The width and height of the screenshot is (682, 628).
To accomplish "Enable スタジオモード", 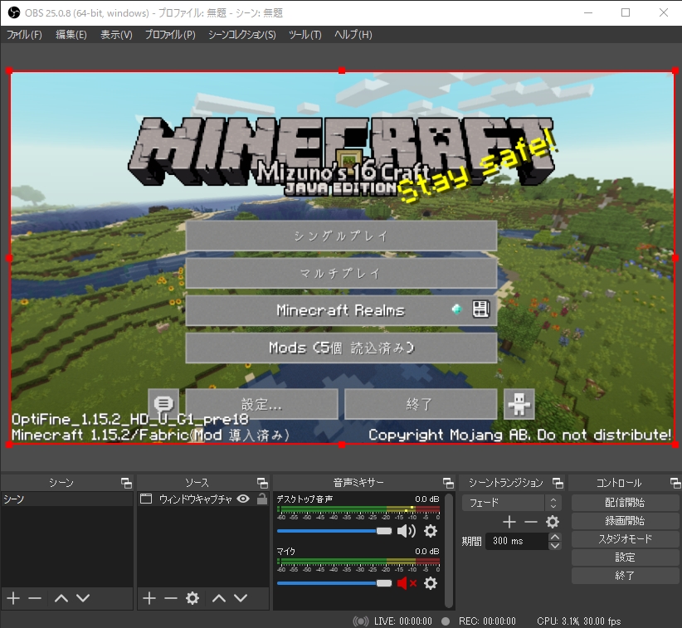I will 625,539.
